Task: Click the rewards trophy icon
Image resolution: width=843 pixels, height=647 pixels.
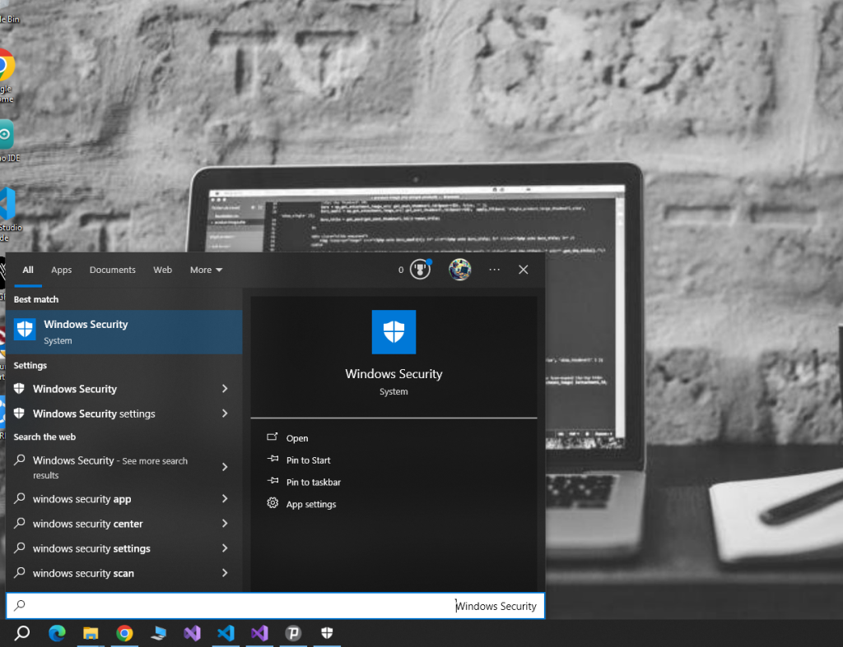Action: pos(421,270)
